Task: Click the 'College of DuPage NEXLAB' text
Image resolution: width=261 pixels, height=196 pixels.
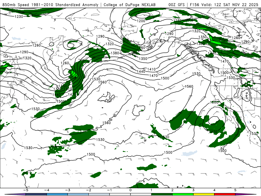Action: click(130, 5)
